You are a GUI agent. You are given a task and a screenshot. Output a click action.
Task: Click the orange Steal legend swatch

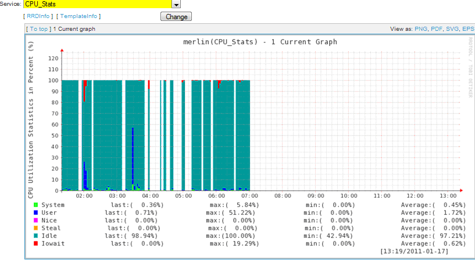click(x=36, y=228)
